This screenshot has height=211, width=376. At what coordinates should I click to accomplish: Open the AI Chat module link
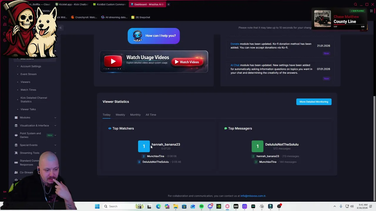235,65
